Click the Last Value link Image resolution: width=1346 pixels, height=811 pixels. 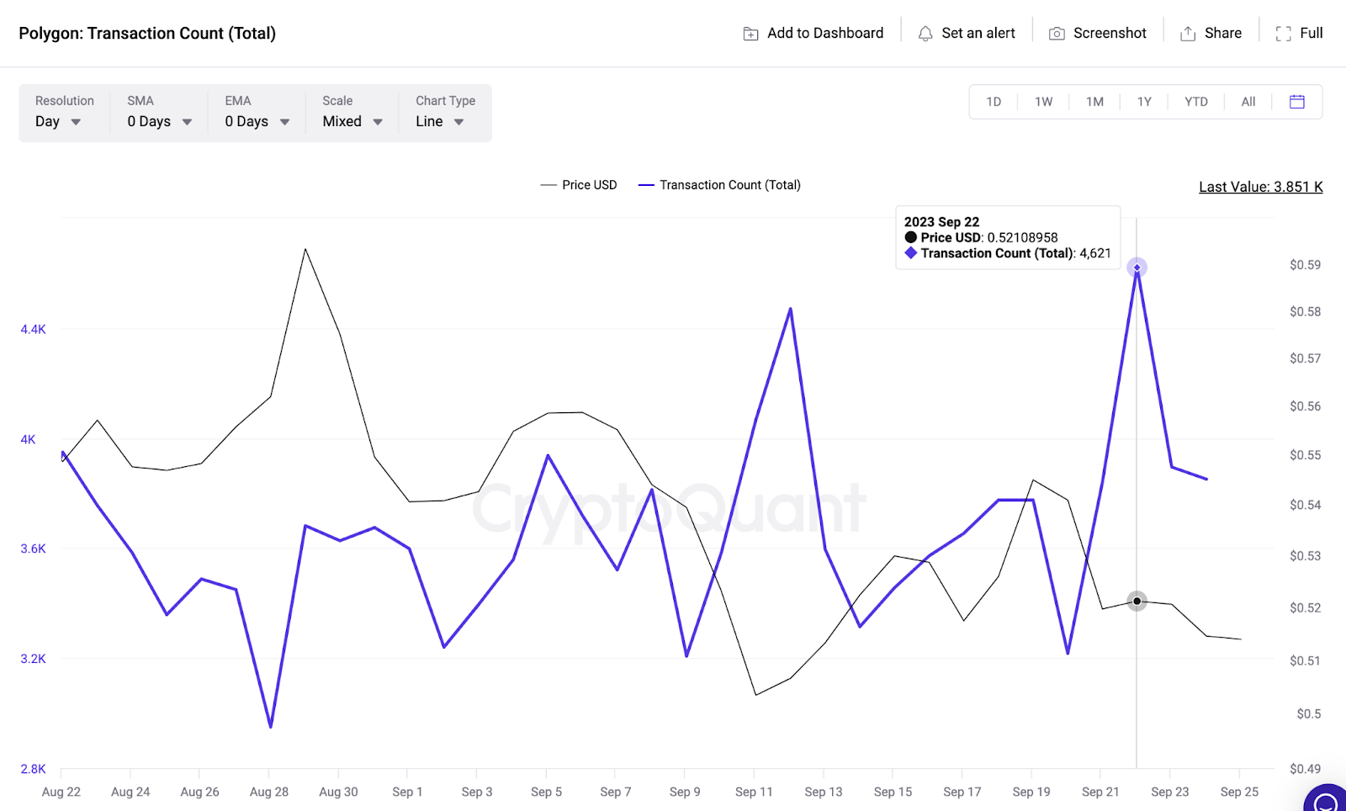[x=1260, y=187]
